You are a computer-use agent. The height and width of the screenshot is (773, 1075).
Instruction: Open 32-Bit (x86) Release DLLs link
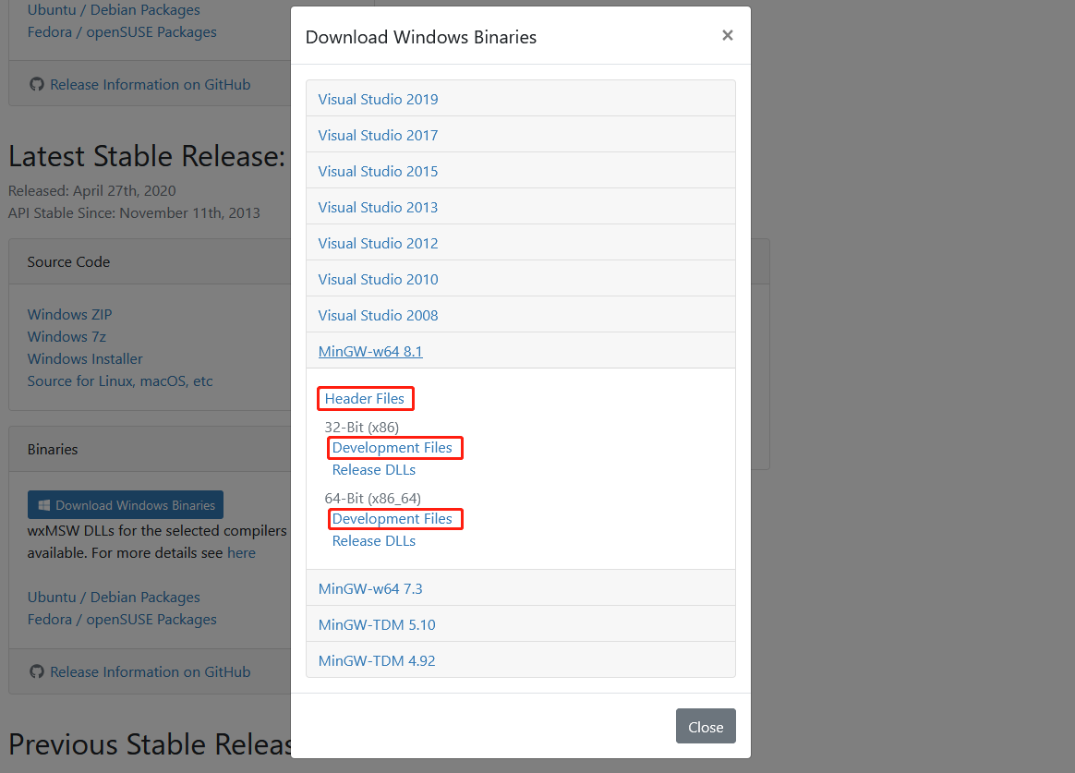pos(374,469)
